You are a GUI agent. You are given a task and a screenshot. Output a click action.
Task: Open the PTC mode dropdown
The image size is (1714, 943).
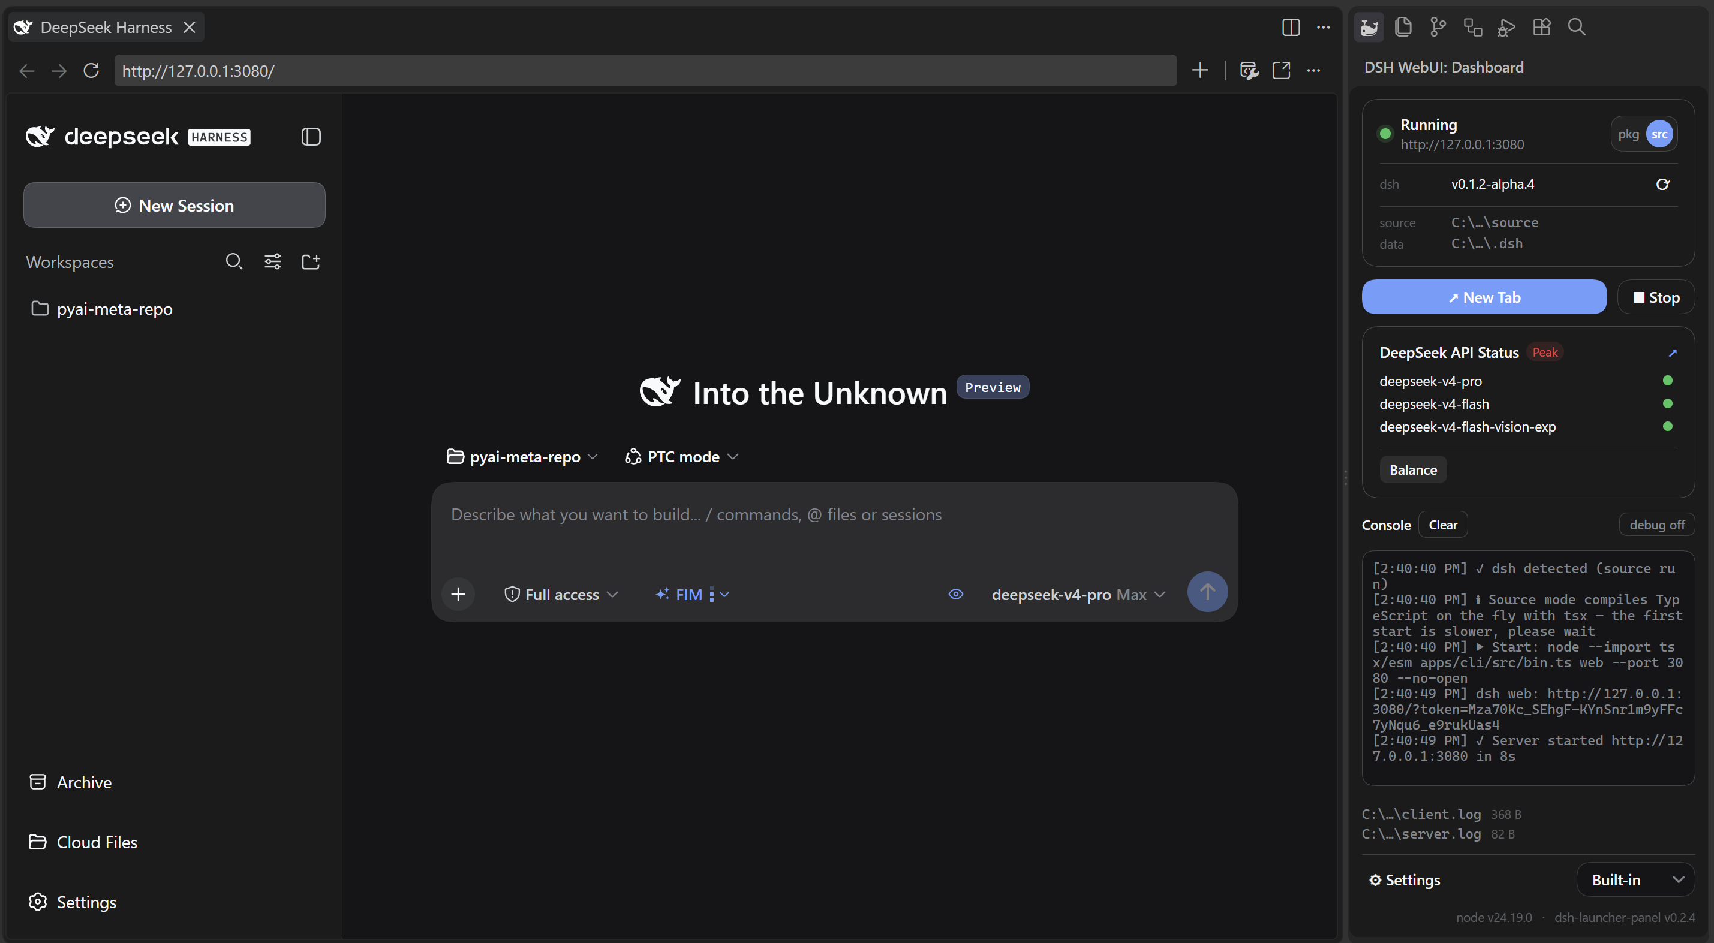click(x=682, y=457)
